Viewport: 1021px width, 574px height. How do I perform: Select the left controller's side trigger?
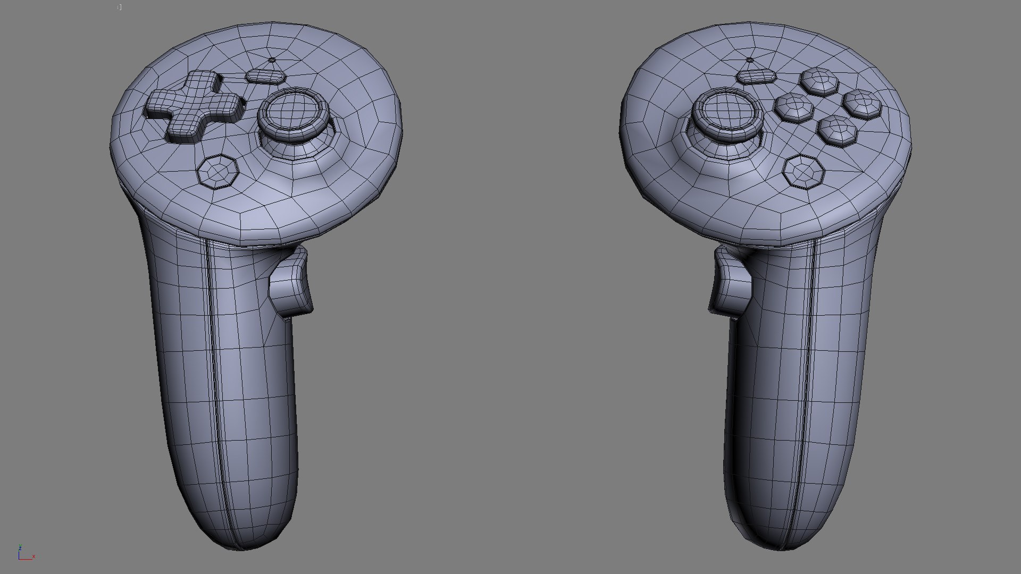coord(291,282)
